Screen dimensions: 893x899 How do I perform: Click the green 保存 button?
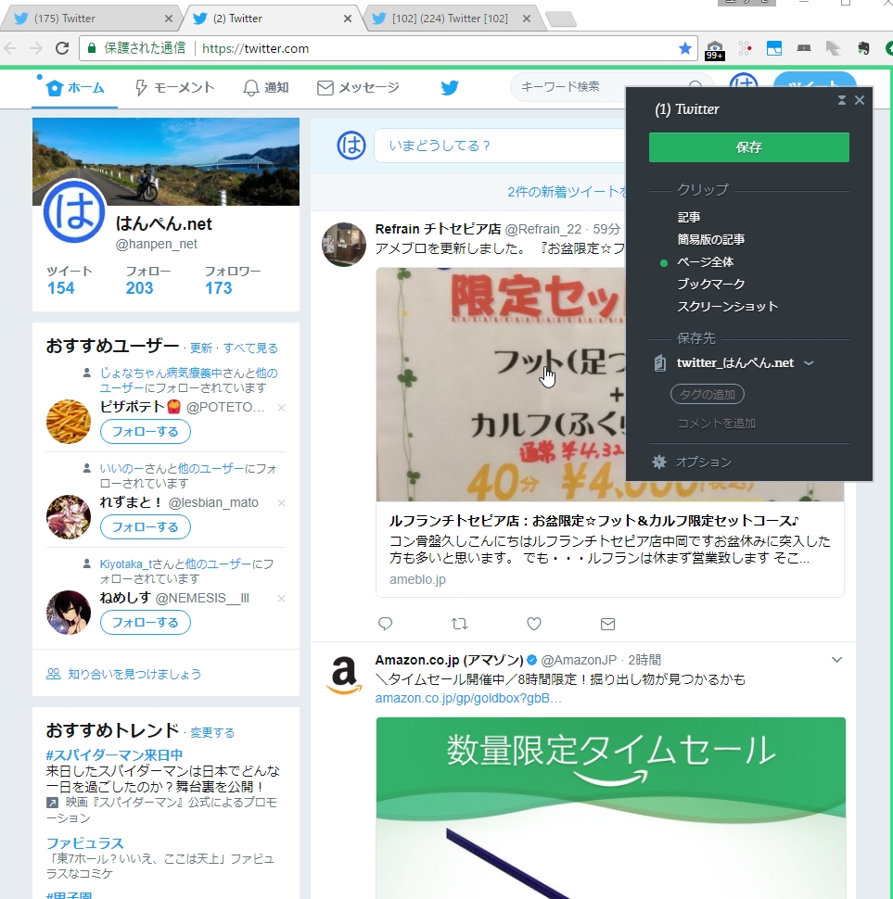point(749,147)
